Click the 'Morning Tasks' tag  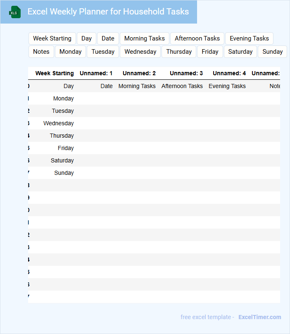pyautogui.click(x=145, y=38)
